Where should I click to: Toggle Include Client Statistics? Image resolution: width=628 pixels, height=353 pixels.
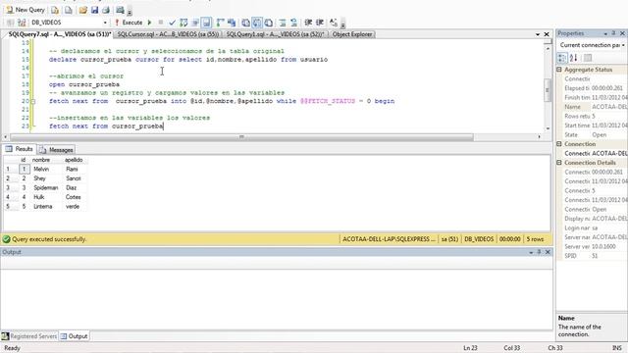tap(232, 23)
